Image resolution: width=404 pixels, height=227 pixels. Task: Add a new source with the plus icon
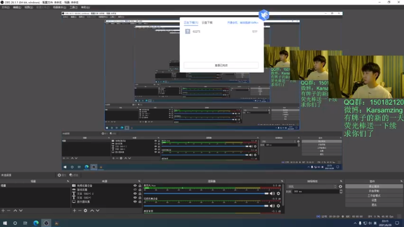[74, 211]
